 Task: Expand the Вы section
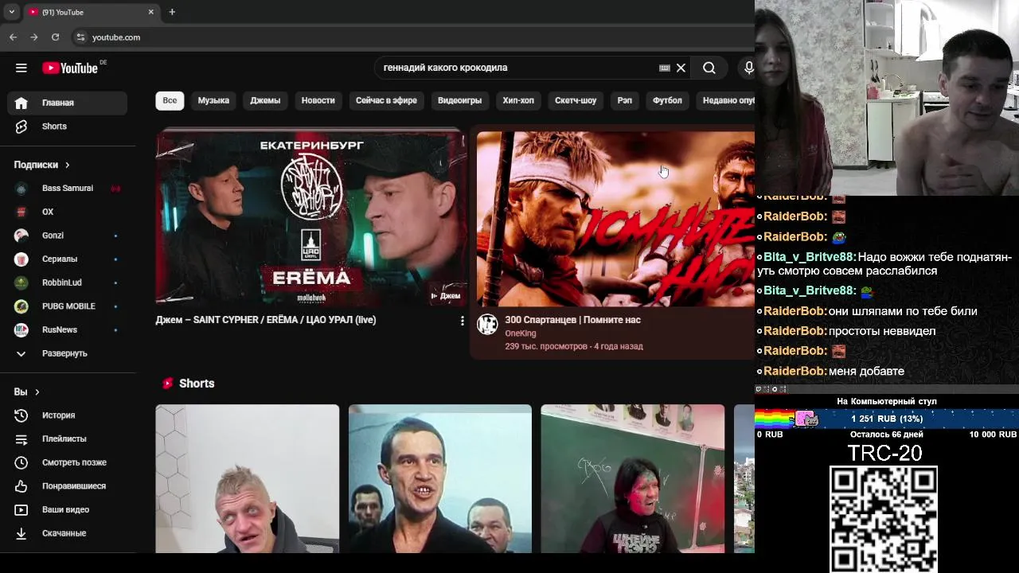[x=26, y=392]
